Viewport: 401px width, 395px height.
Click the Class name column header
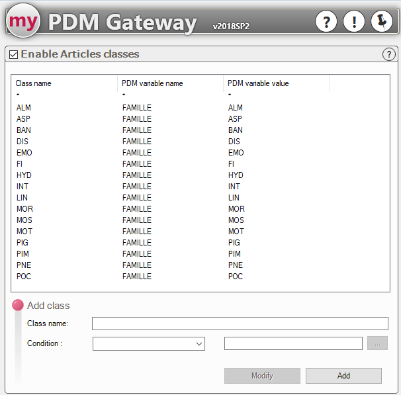tap(64, 83)
